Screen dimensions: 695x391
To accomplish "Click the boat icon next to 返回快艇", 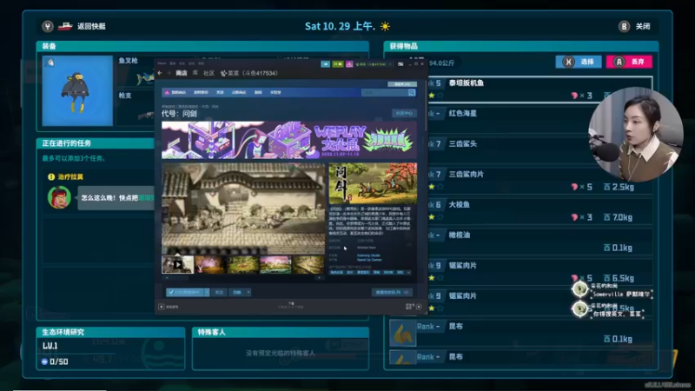I will [65, 27].
